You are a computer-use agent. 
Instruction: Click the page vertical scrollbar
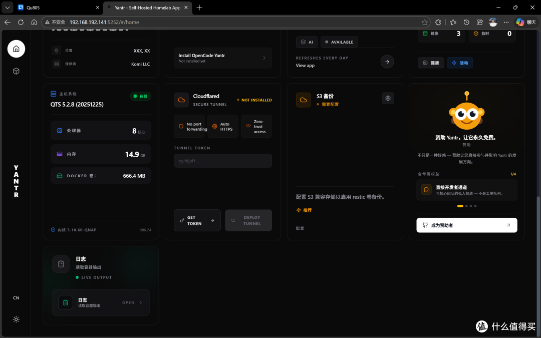coord(537,265)
